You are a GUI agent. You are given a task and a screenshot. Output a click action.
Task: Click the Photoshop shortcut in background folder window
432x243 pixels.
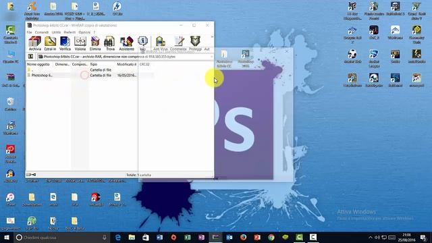(x=246, y=59)
